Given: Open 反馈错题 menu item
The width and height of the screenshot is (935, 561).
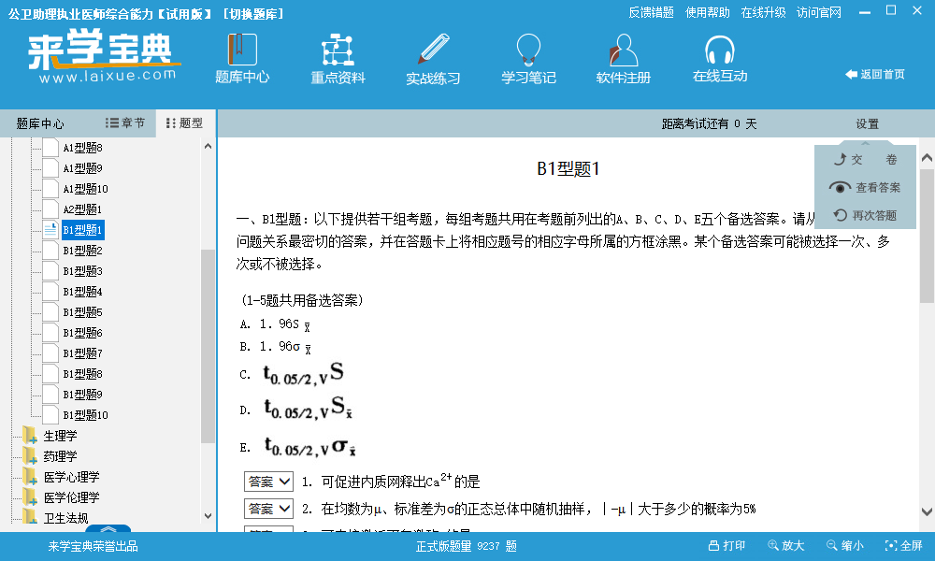Looking at the screenshot, I should tap(651, 12).
